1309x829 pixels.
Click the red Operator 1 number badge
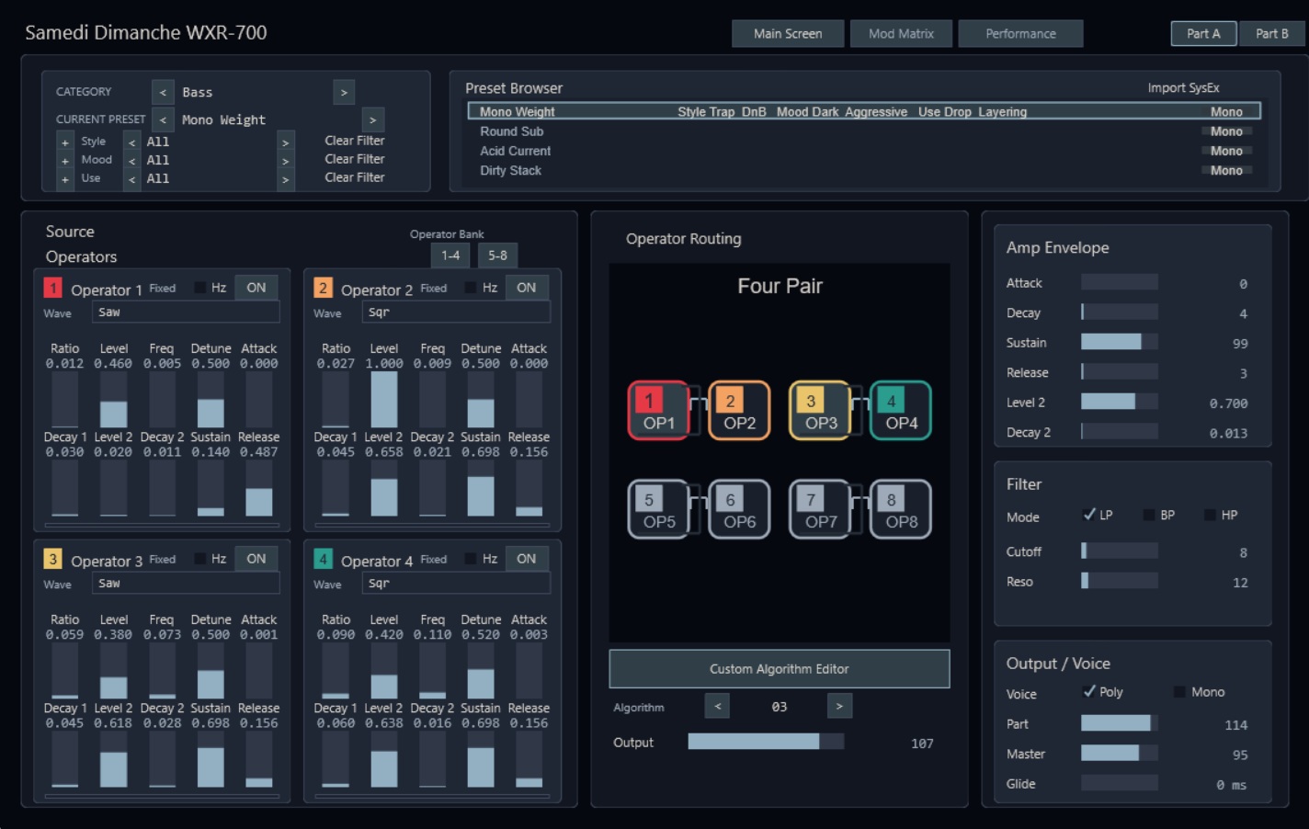pos(53,289)
